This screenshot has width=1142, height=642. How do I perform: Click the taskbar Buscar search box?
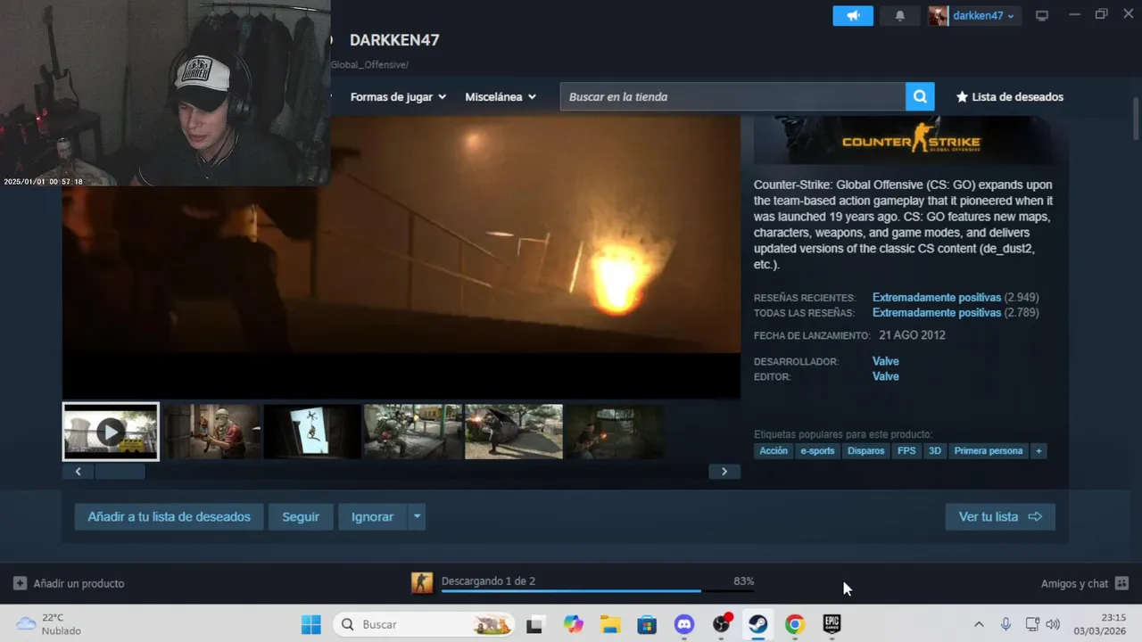click(425, 624)
